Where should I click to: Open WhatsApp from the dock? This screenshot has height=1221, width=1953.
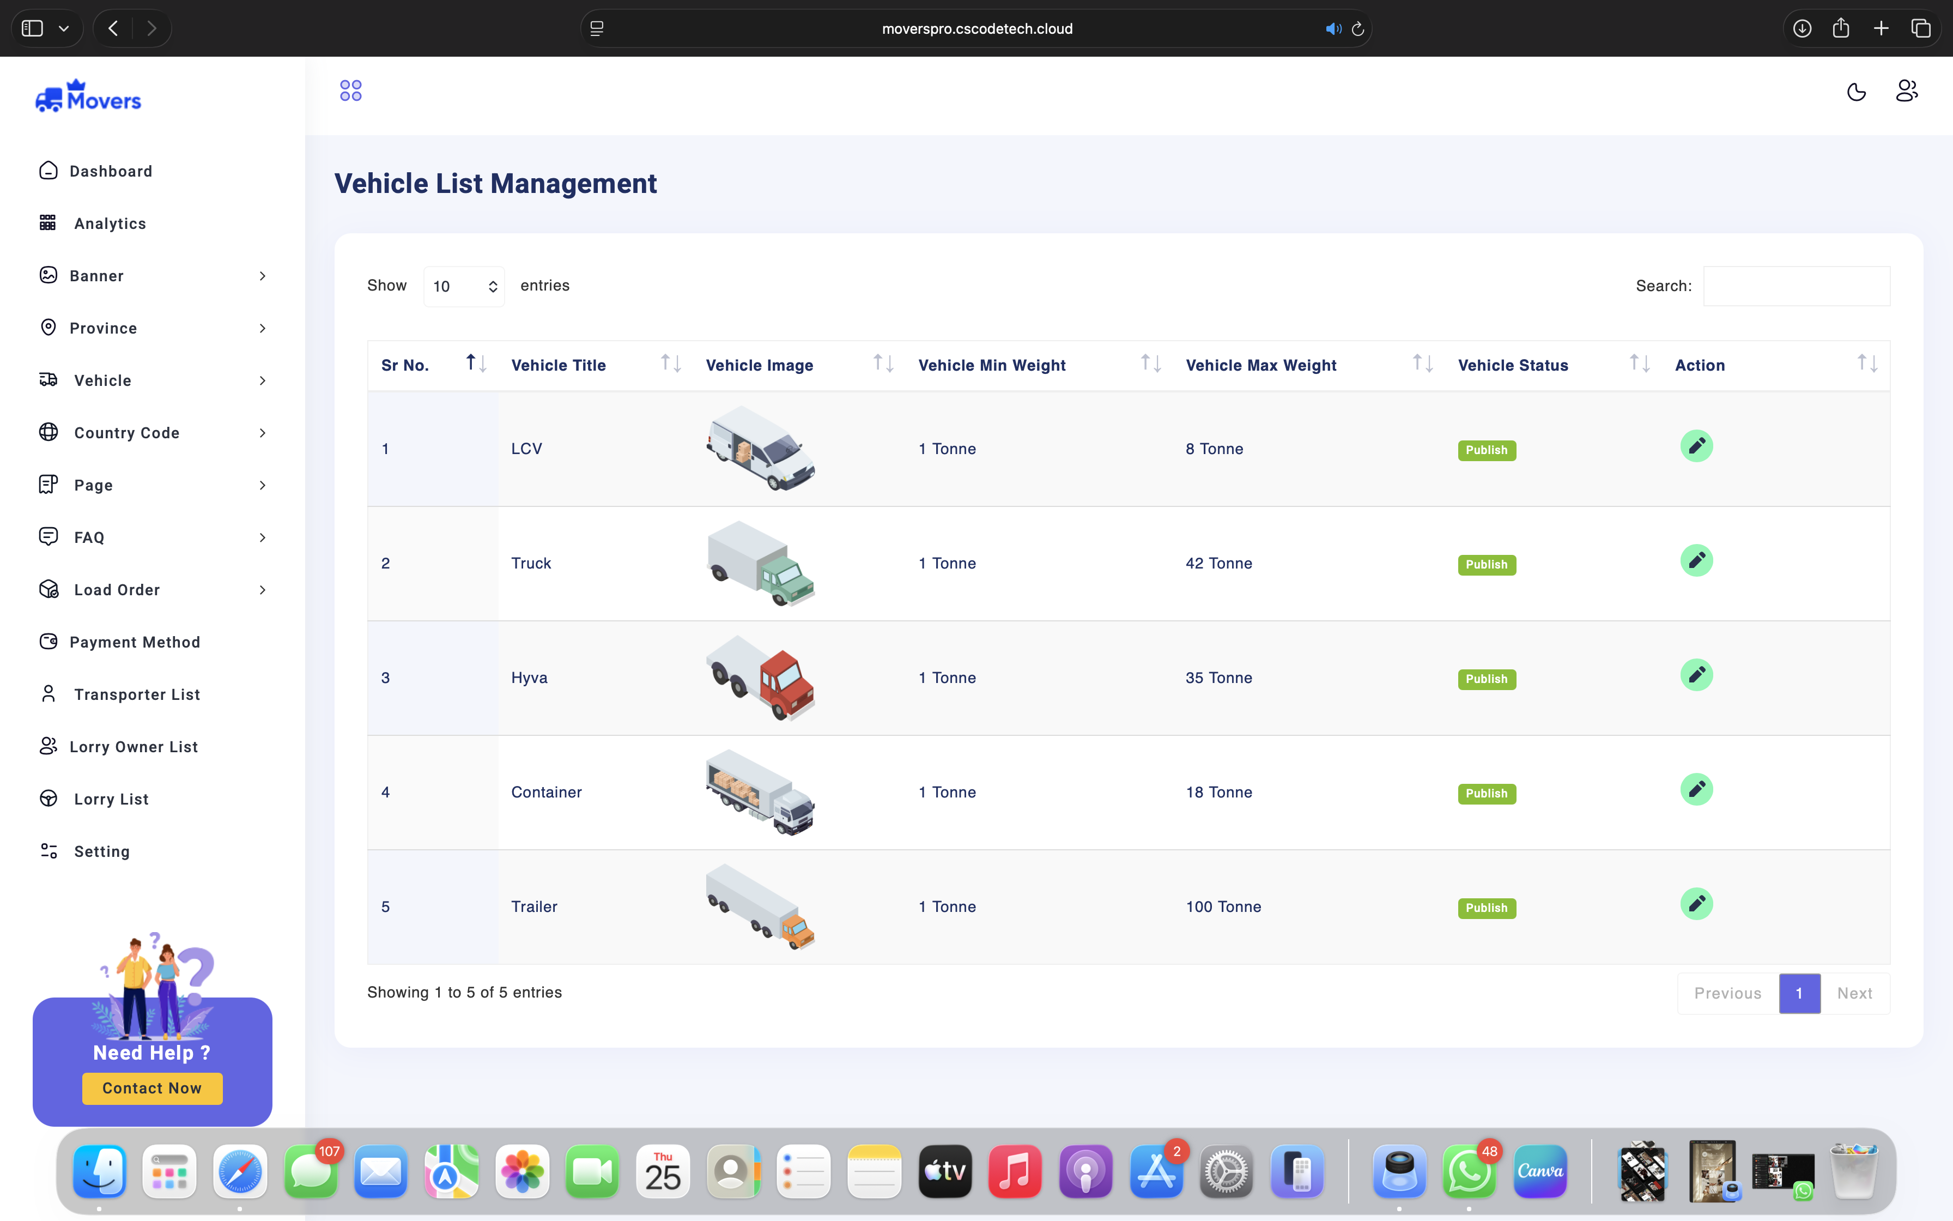click(x=1469, y=1171)
